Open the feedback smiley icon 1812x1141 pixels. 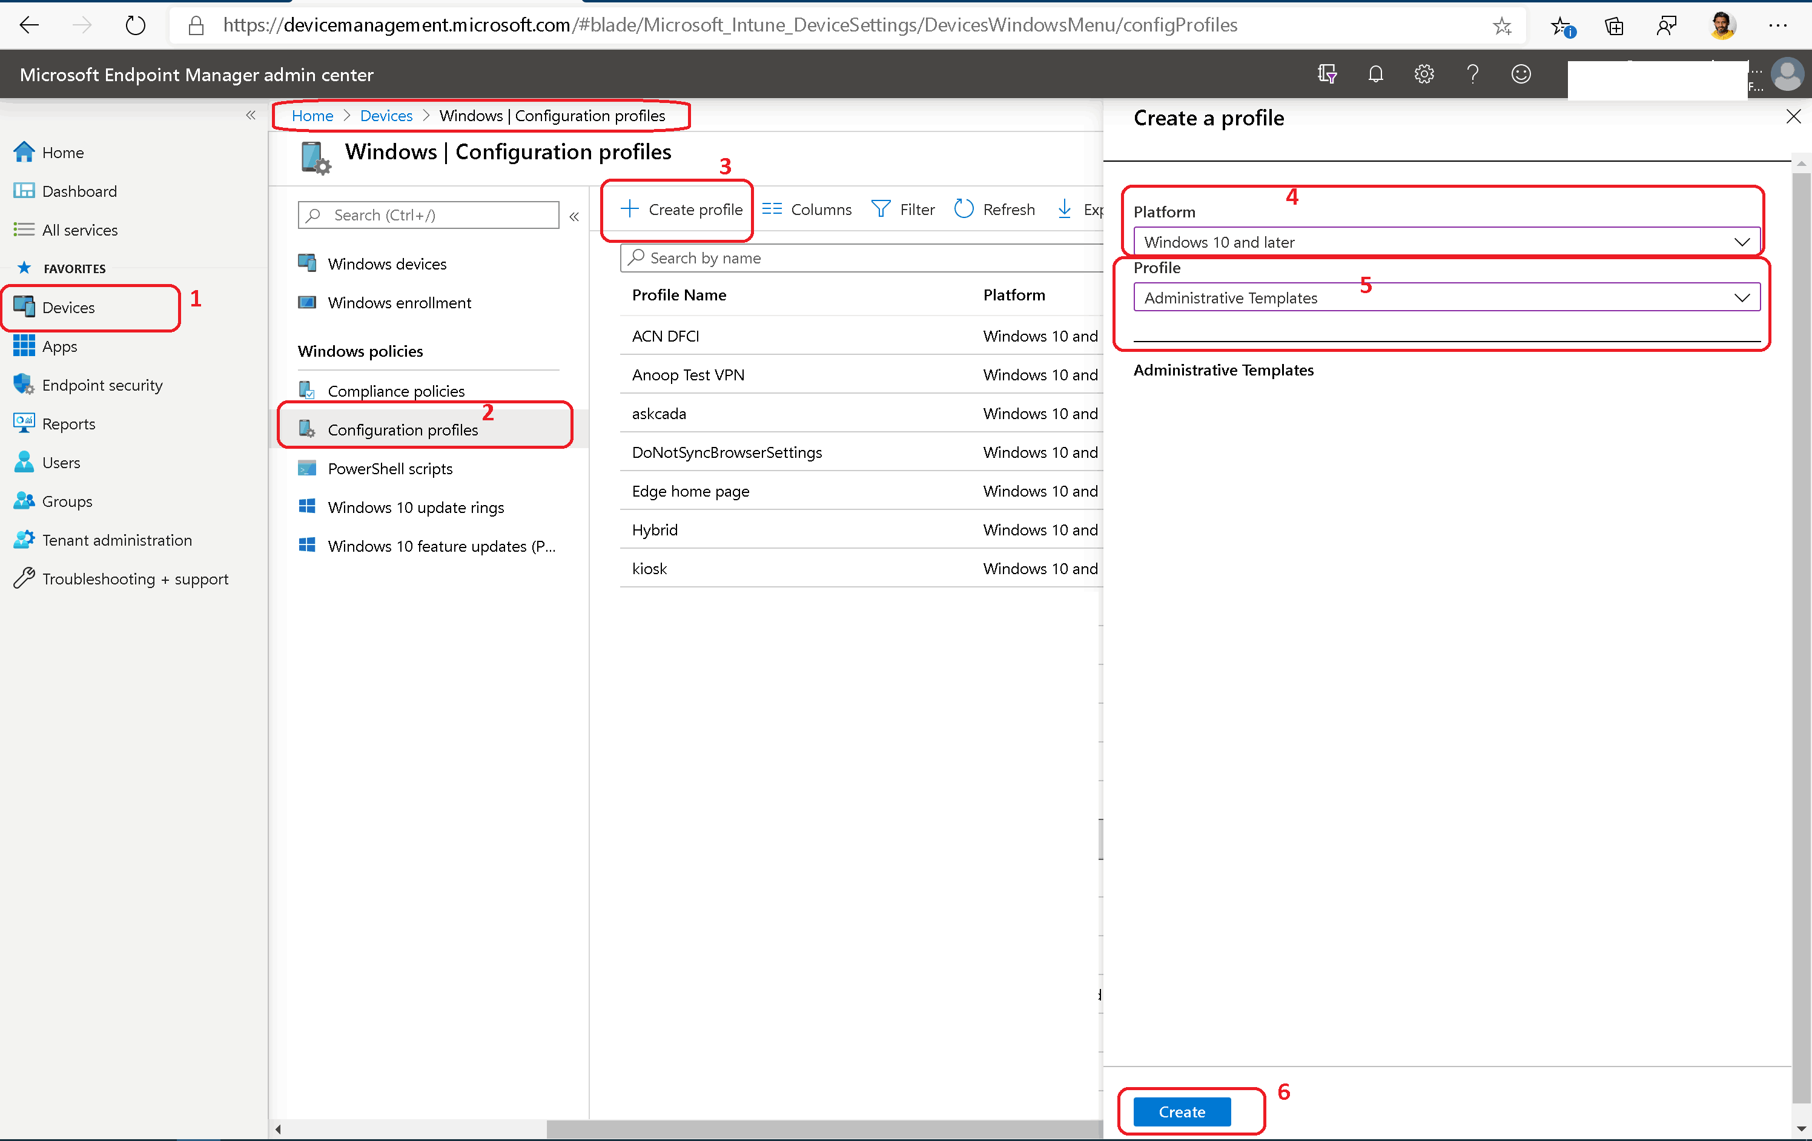point(1521,74)
